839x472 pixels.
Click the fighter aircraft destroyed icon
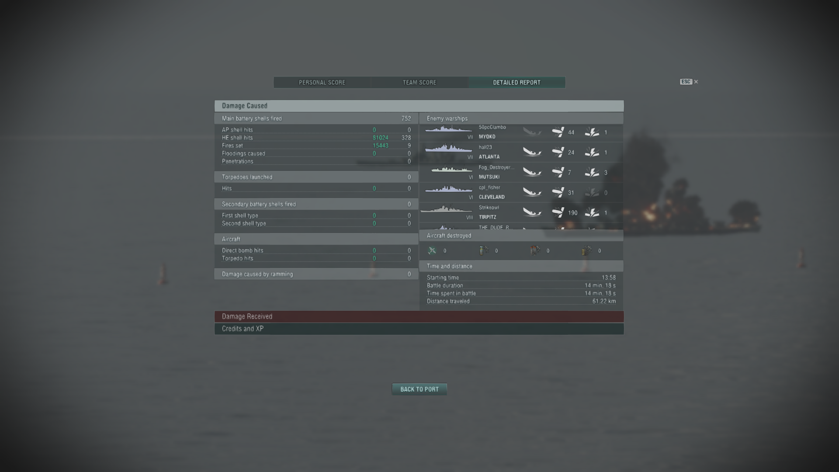[x=432, y=250]
